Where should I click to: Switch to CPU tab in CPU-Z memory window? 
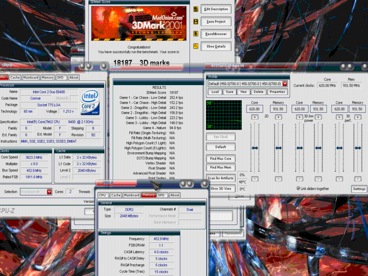[103, 195]
